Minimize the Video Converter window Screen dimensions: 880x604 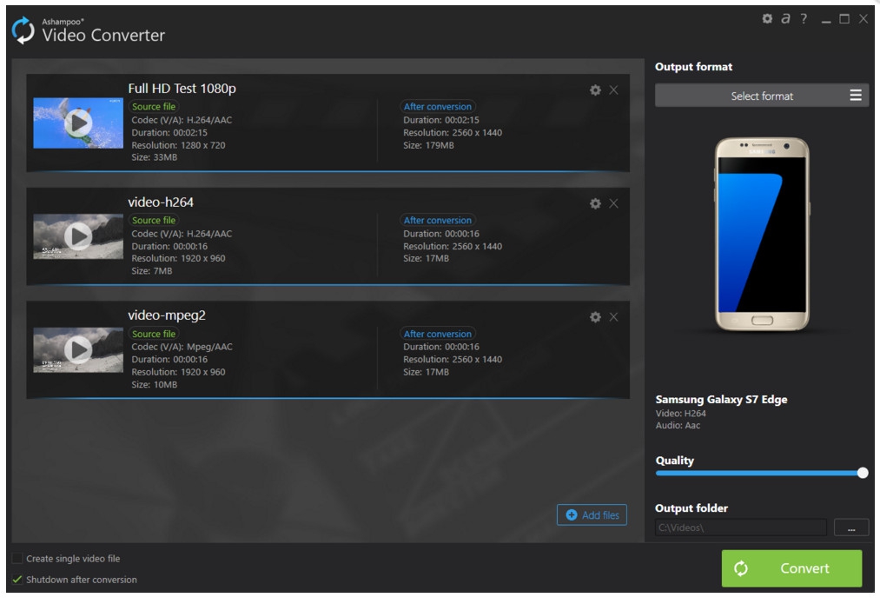click(x=825, y=20)
